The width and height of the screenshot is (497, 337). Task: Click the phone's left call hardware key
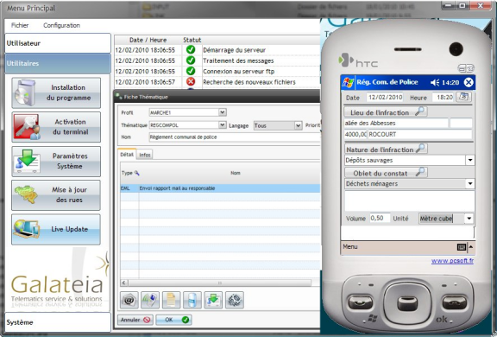360,302
